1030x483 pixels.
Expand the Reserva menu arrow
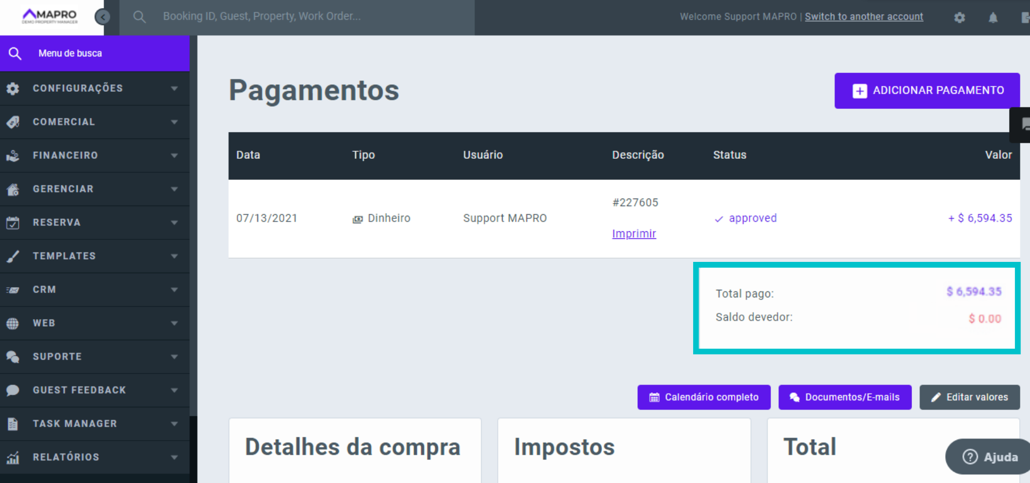[174, 223]
